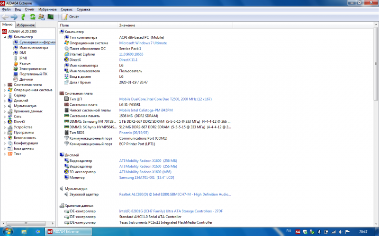Expand Дисплей tree node
The width and height of the screenshot is (379, 236).
(5, 101)
